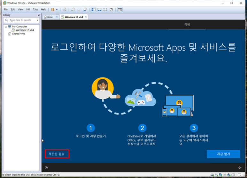Click the 로그인 및 계정 만들기 text
The image size is (247, 178).
pos(91,136)
